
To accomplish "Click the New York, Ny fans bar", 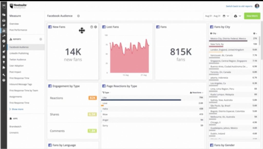I will pos(216,46).
